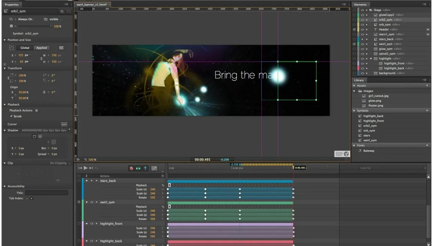Open the Properties panel options menu
This screenshot has width=433, height=246.
[x=66, y=4]
